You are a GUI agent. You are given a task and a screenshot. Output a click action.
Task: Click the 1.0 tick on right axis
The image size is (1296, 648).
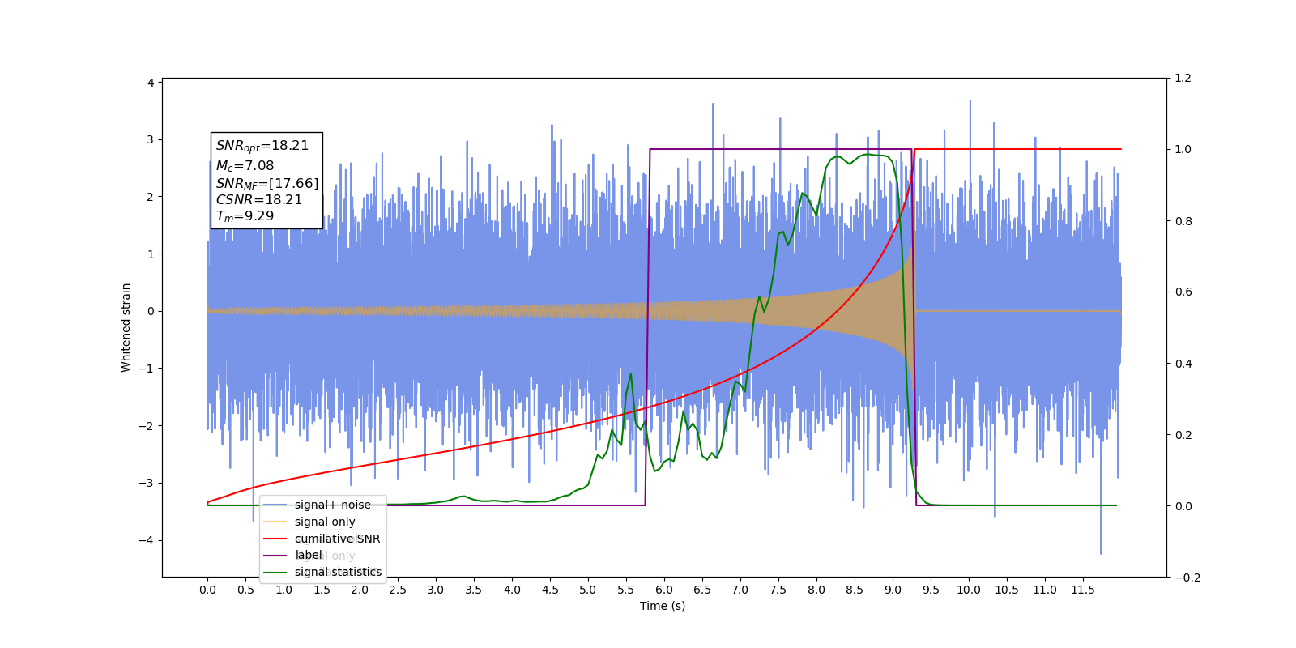click(x=1183, y=149)
